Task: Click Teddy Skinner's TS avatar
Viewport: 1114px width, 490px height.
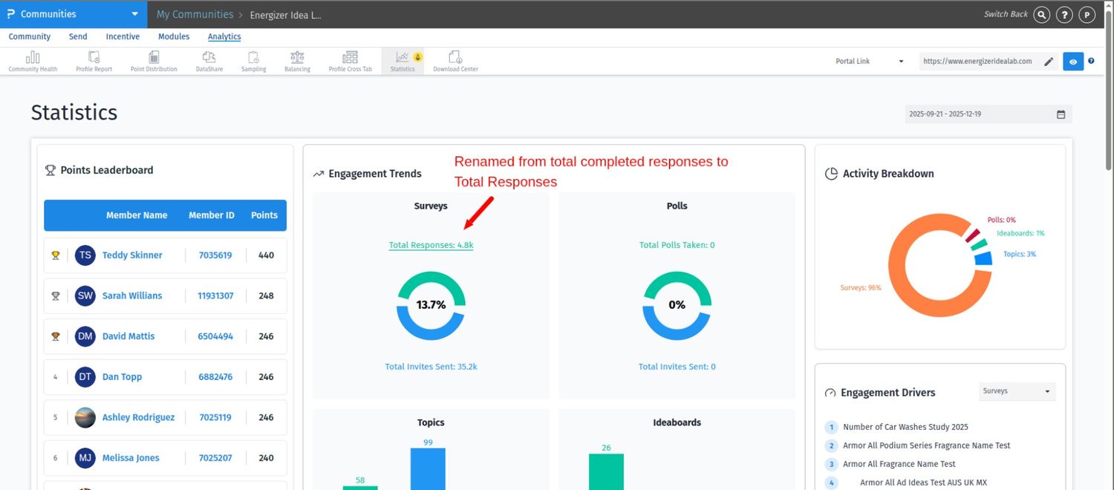Action: pos(85,255)
